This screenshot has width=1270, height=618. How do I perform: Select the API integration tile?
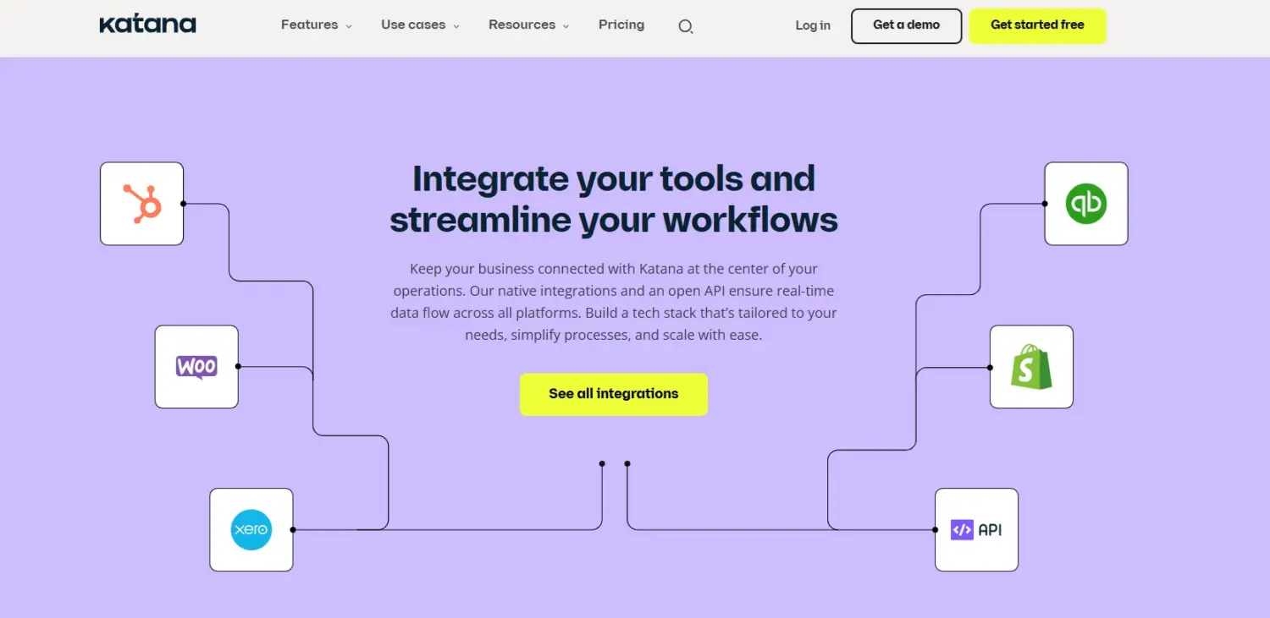coord(976,529)
